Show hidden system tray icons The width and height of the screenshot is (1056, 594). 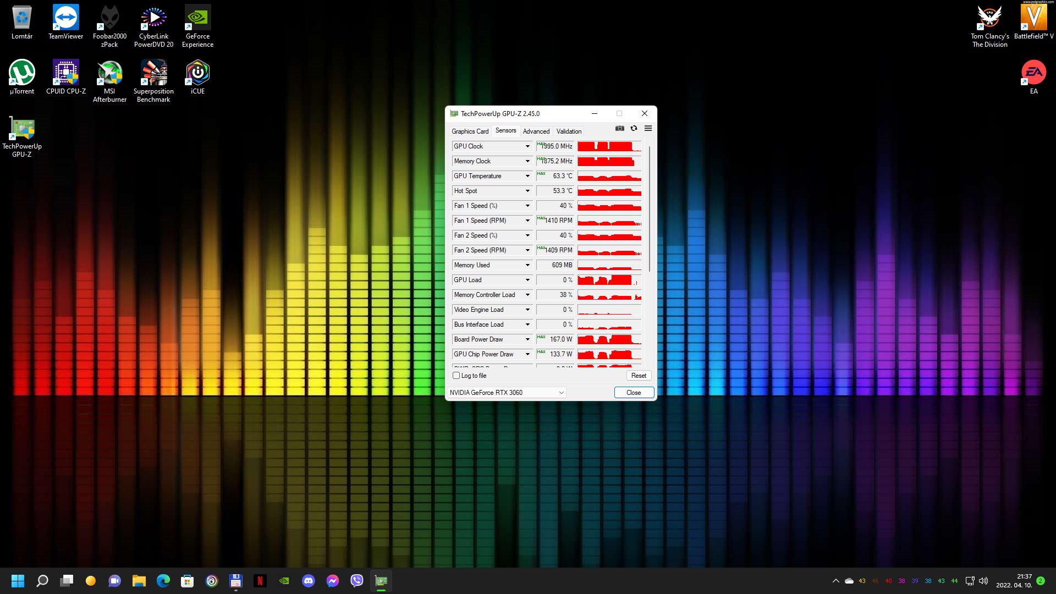pos(836,581)
